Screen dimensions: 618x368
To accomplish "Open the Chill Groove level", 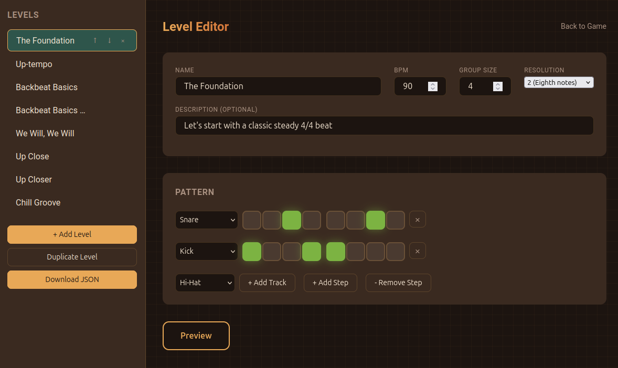I will coord(38,203).
